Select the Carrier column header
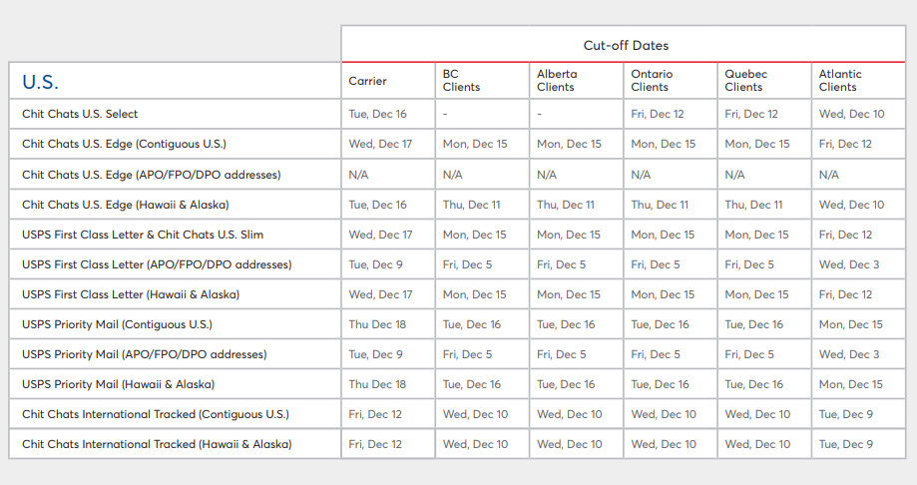This screenshot has width=917, height=485. click(367, 81)
